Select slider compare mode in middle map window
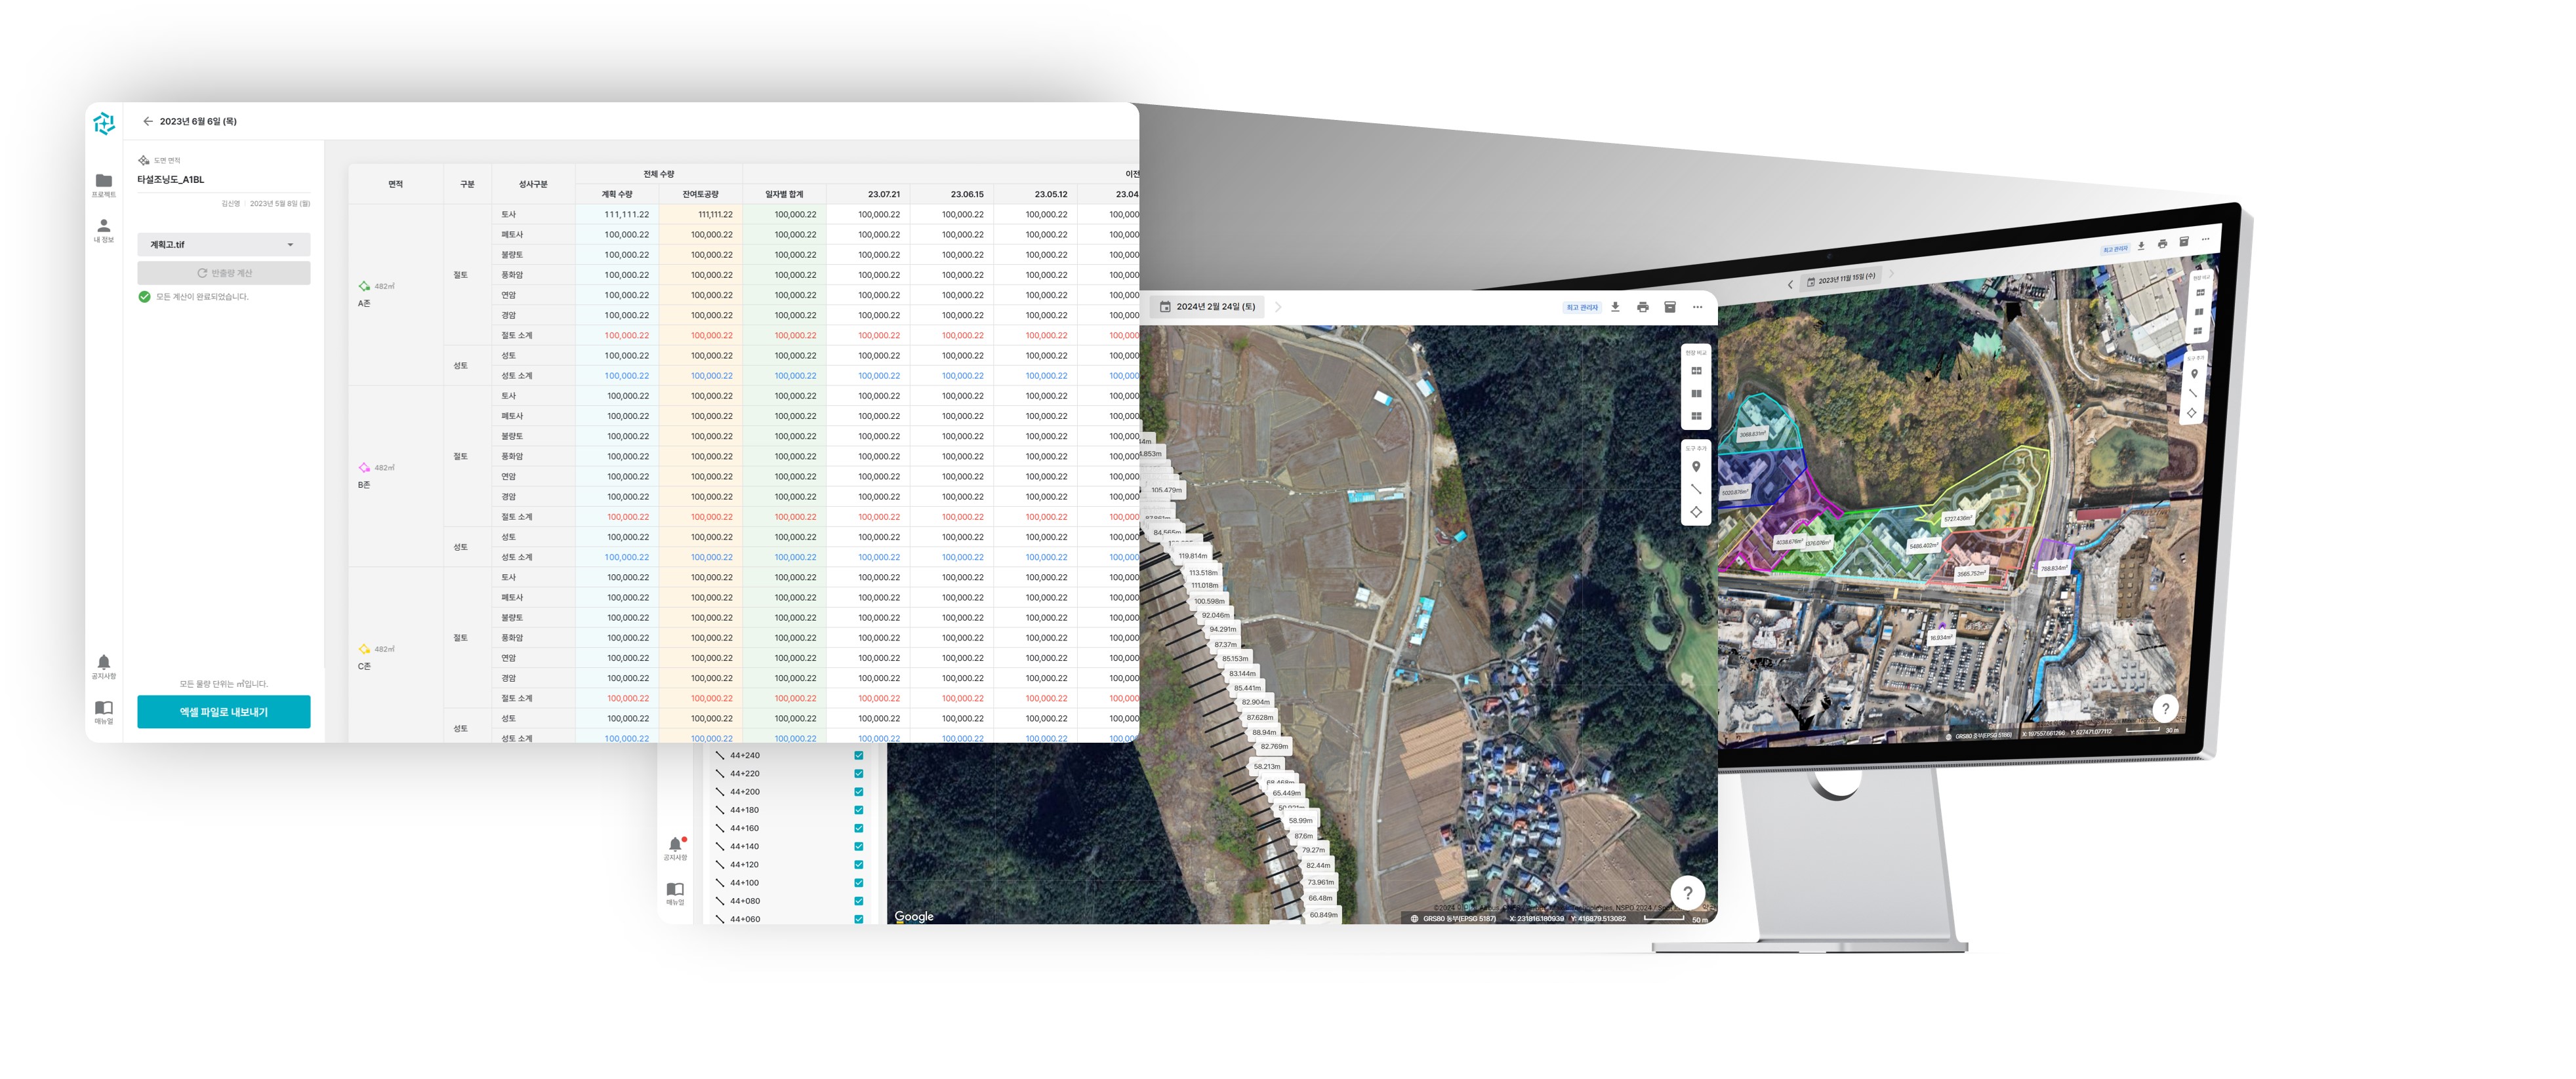Image resolution: width=2576 pixels, height=1079 pixels. point(1696,370)
